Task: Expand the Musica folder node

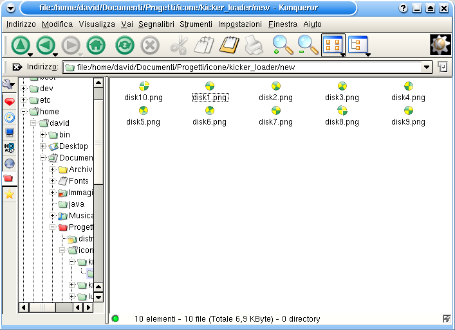Action: tap(52, 216)
